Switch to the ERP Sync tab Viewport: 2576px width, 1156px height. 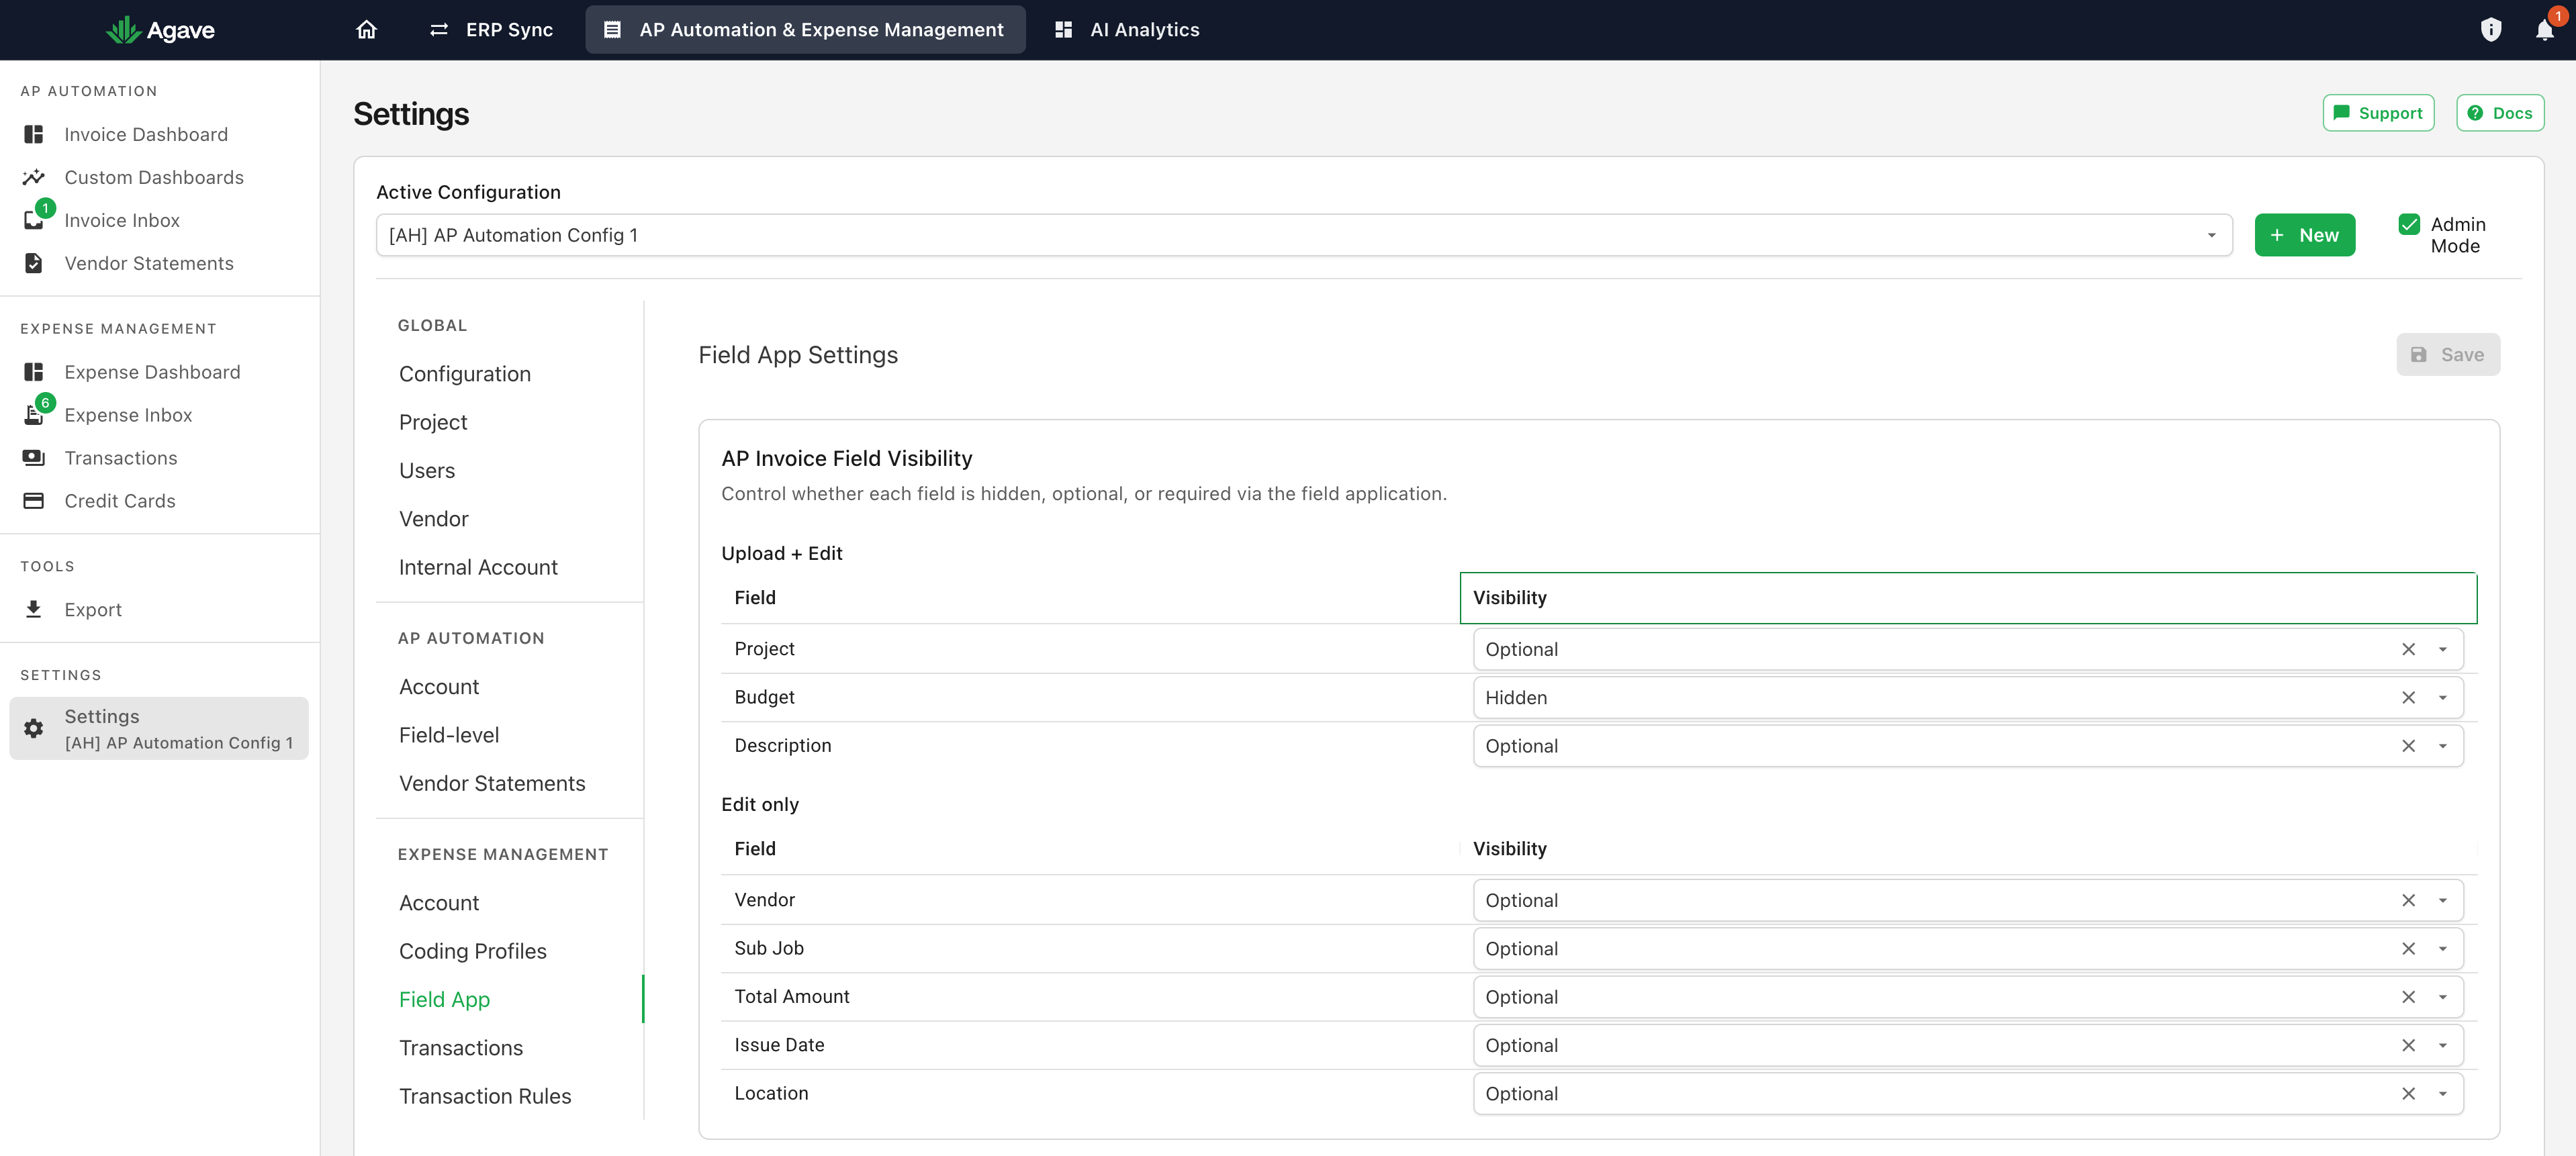pyautogui.click(x=490, y=30)
